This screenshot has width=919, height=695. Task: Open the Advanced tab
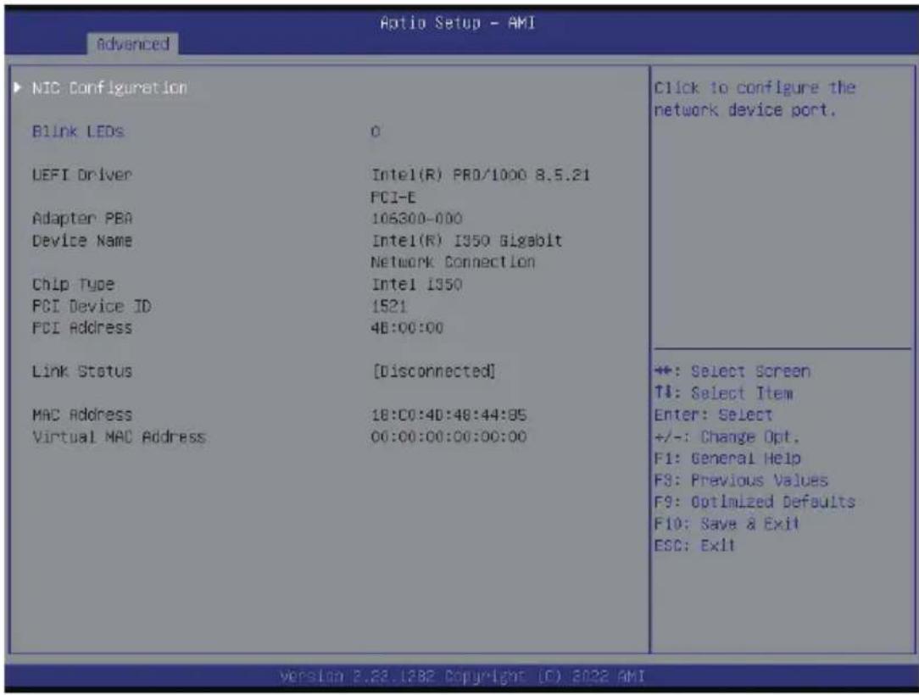132,44
